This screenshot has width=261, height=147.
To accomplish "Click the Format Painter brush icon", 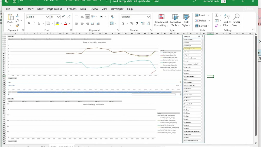I will click(x=17, y=26).
